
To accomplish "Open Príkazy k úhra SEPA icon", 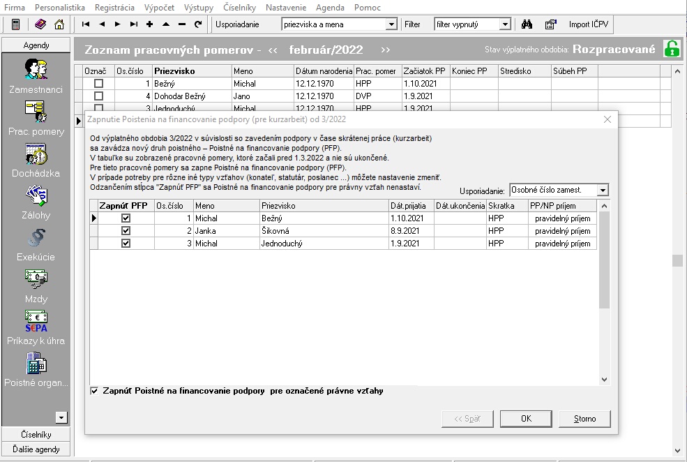I will (x=36, y=321).
